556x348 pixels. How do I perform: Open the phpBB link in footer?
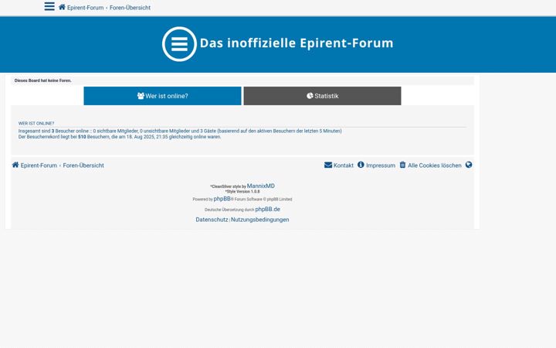[222, 199]
